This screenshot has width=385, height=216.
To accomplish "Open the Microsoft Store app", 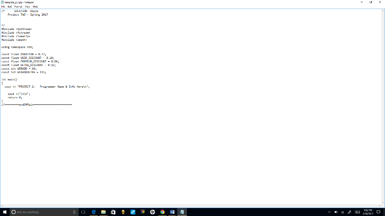I will coord(112,212).
